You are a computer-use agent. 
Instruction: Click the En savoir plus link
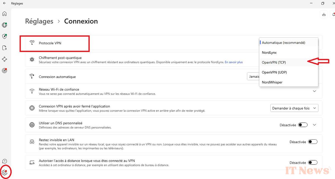point(234,62)
